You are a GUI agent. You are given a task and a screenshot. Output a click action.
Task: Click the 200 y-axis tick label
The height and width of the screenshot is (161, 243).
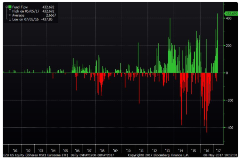pos(228,45)
